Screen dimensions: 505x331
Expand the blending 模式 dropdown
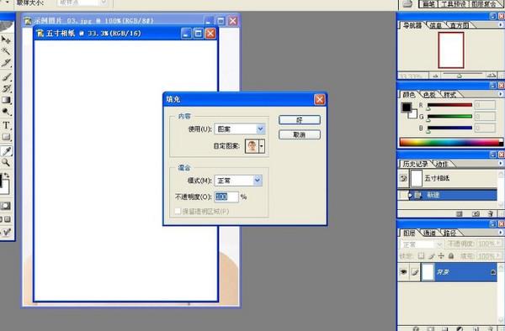(x=238, y=181)
